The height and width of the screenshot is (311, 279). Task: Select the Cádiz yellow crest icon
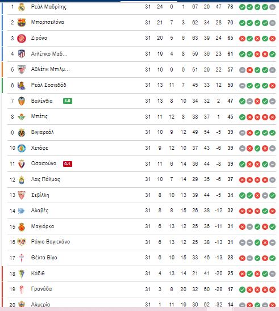coord(22,274)
